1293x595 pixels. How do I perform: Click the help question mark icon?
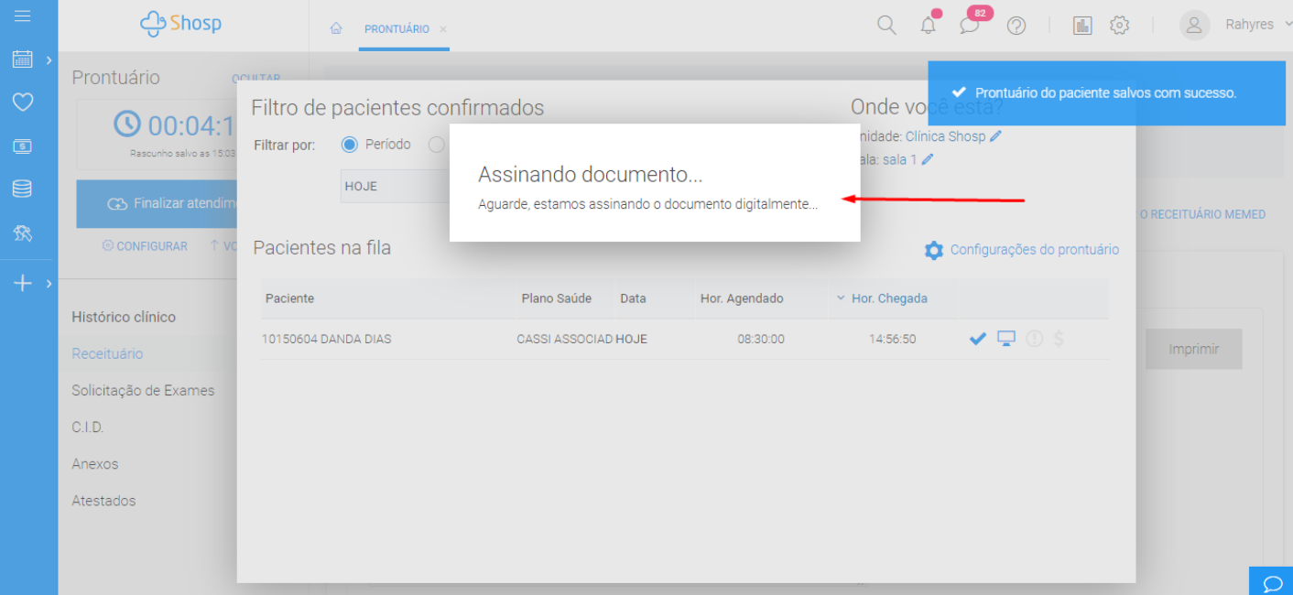point(1016,26)
